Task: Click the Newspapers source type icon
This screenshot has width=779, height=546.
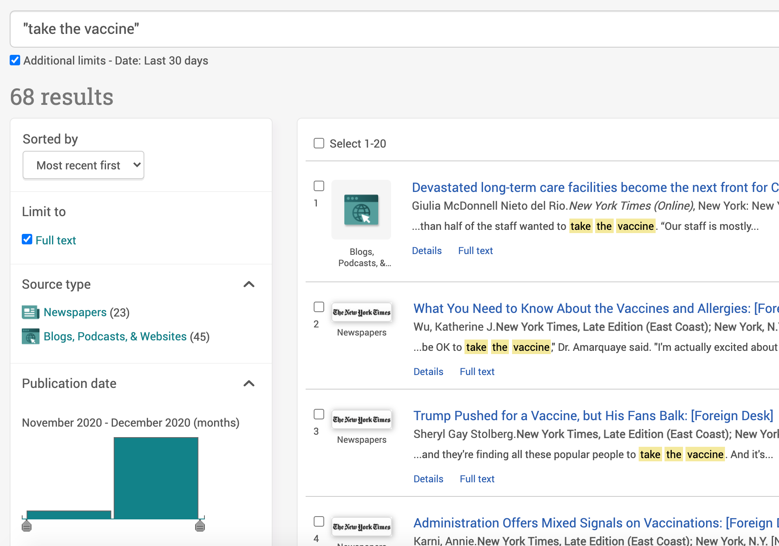Action: [30, 313]
